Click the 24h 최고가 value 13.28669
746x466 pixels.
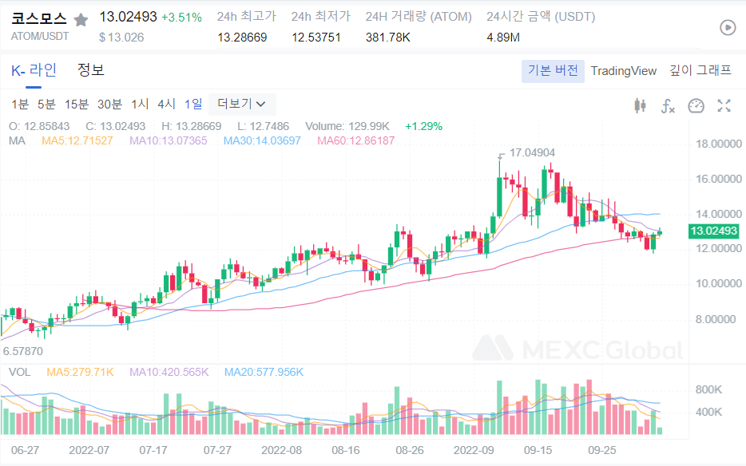[x=242, y=38]
